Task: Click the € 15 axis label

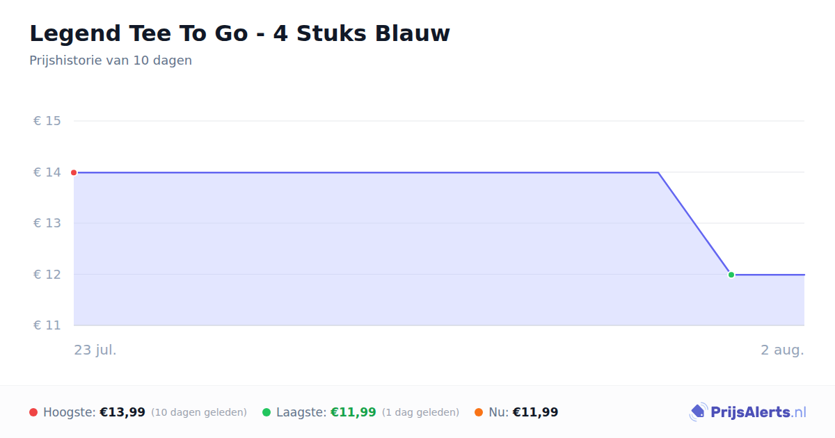Action: (47, 121)
